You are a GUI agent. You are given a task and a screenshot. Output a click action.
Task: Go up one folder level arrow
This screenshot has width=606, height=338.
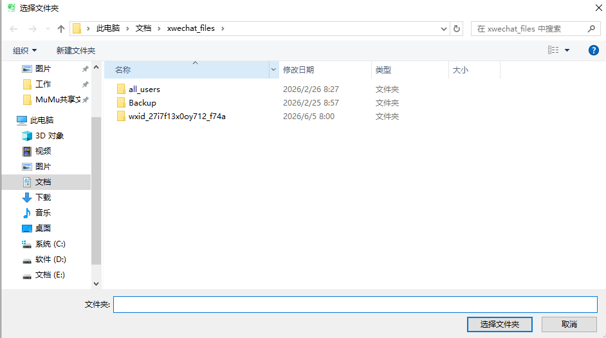60,28
